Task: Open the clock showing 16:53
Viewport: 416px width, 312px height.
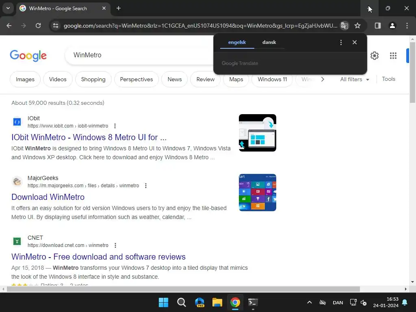Action: coord(386,302)
